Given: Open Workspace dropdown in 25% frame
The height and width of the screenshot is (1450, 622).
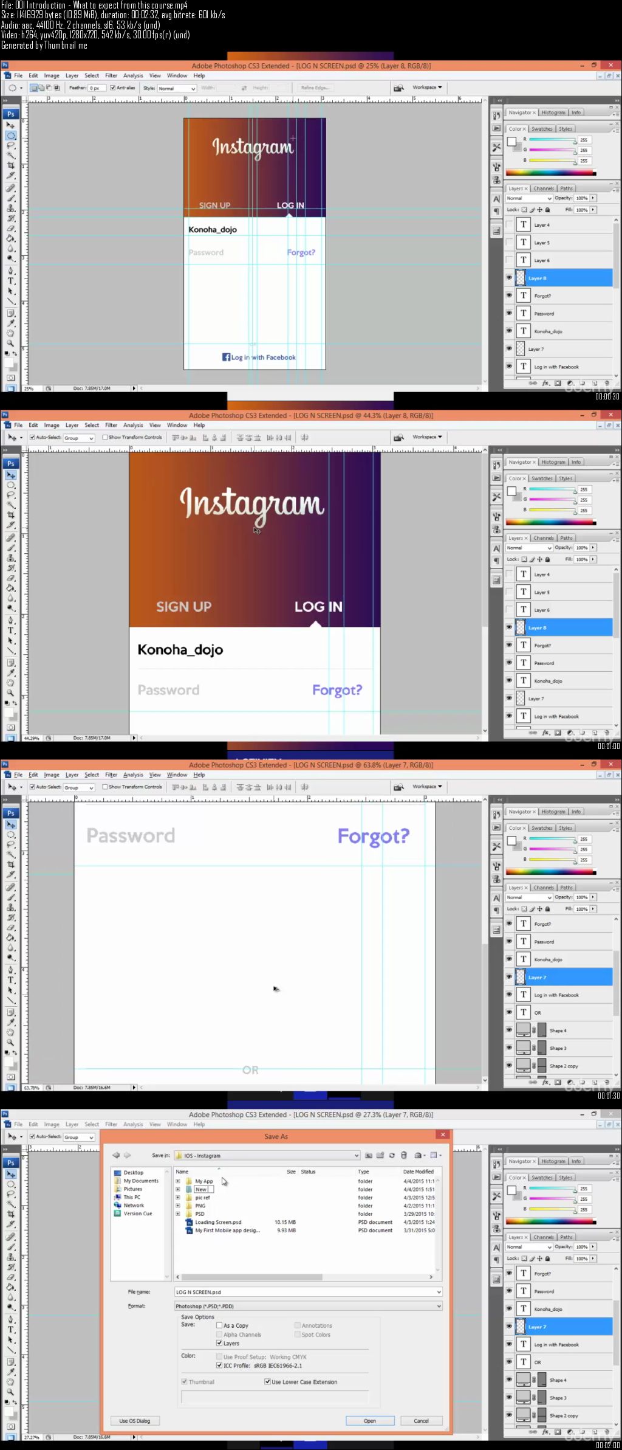Looking at the screenshot, I should (427, 88).
